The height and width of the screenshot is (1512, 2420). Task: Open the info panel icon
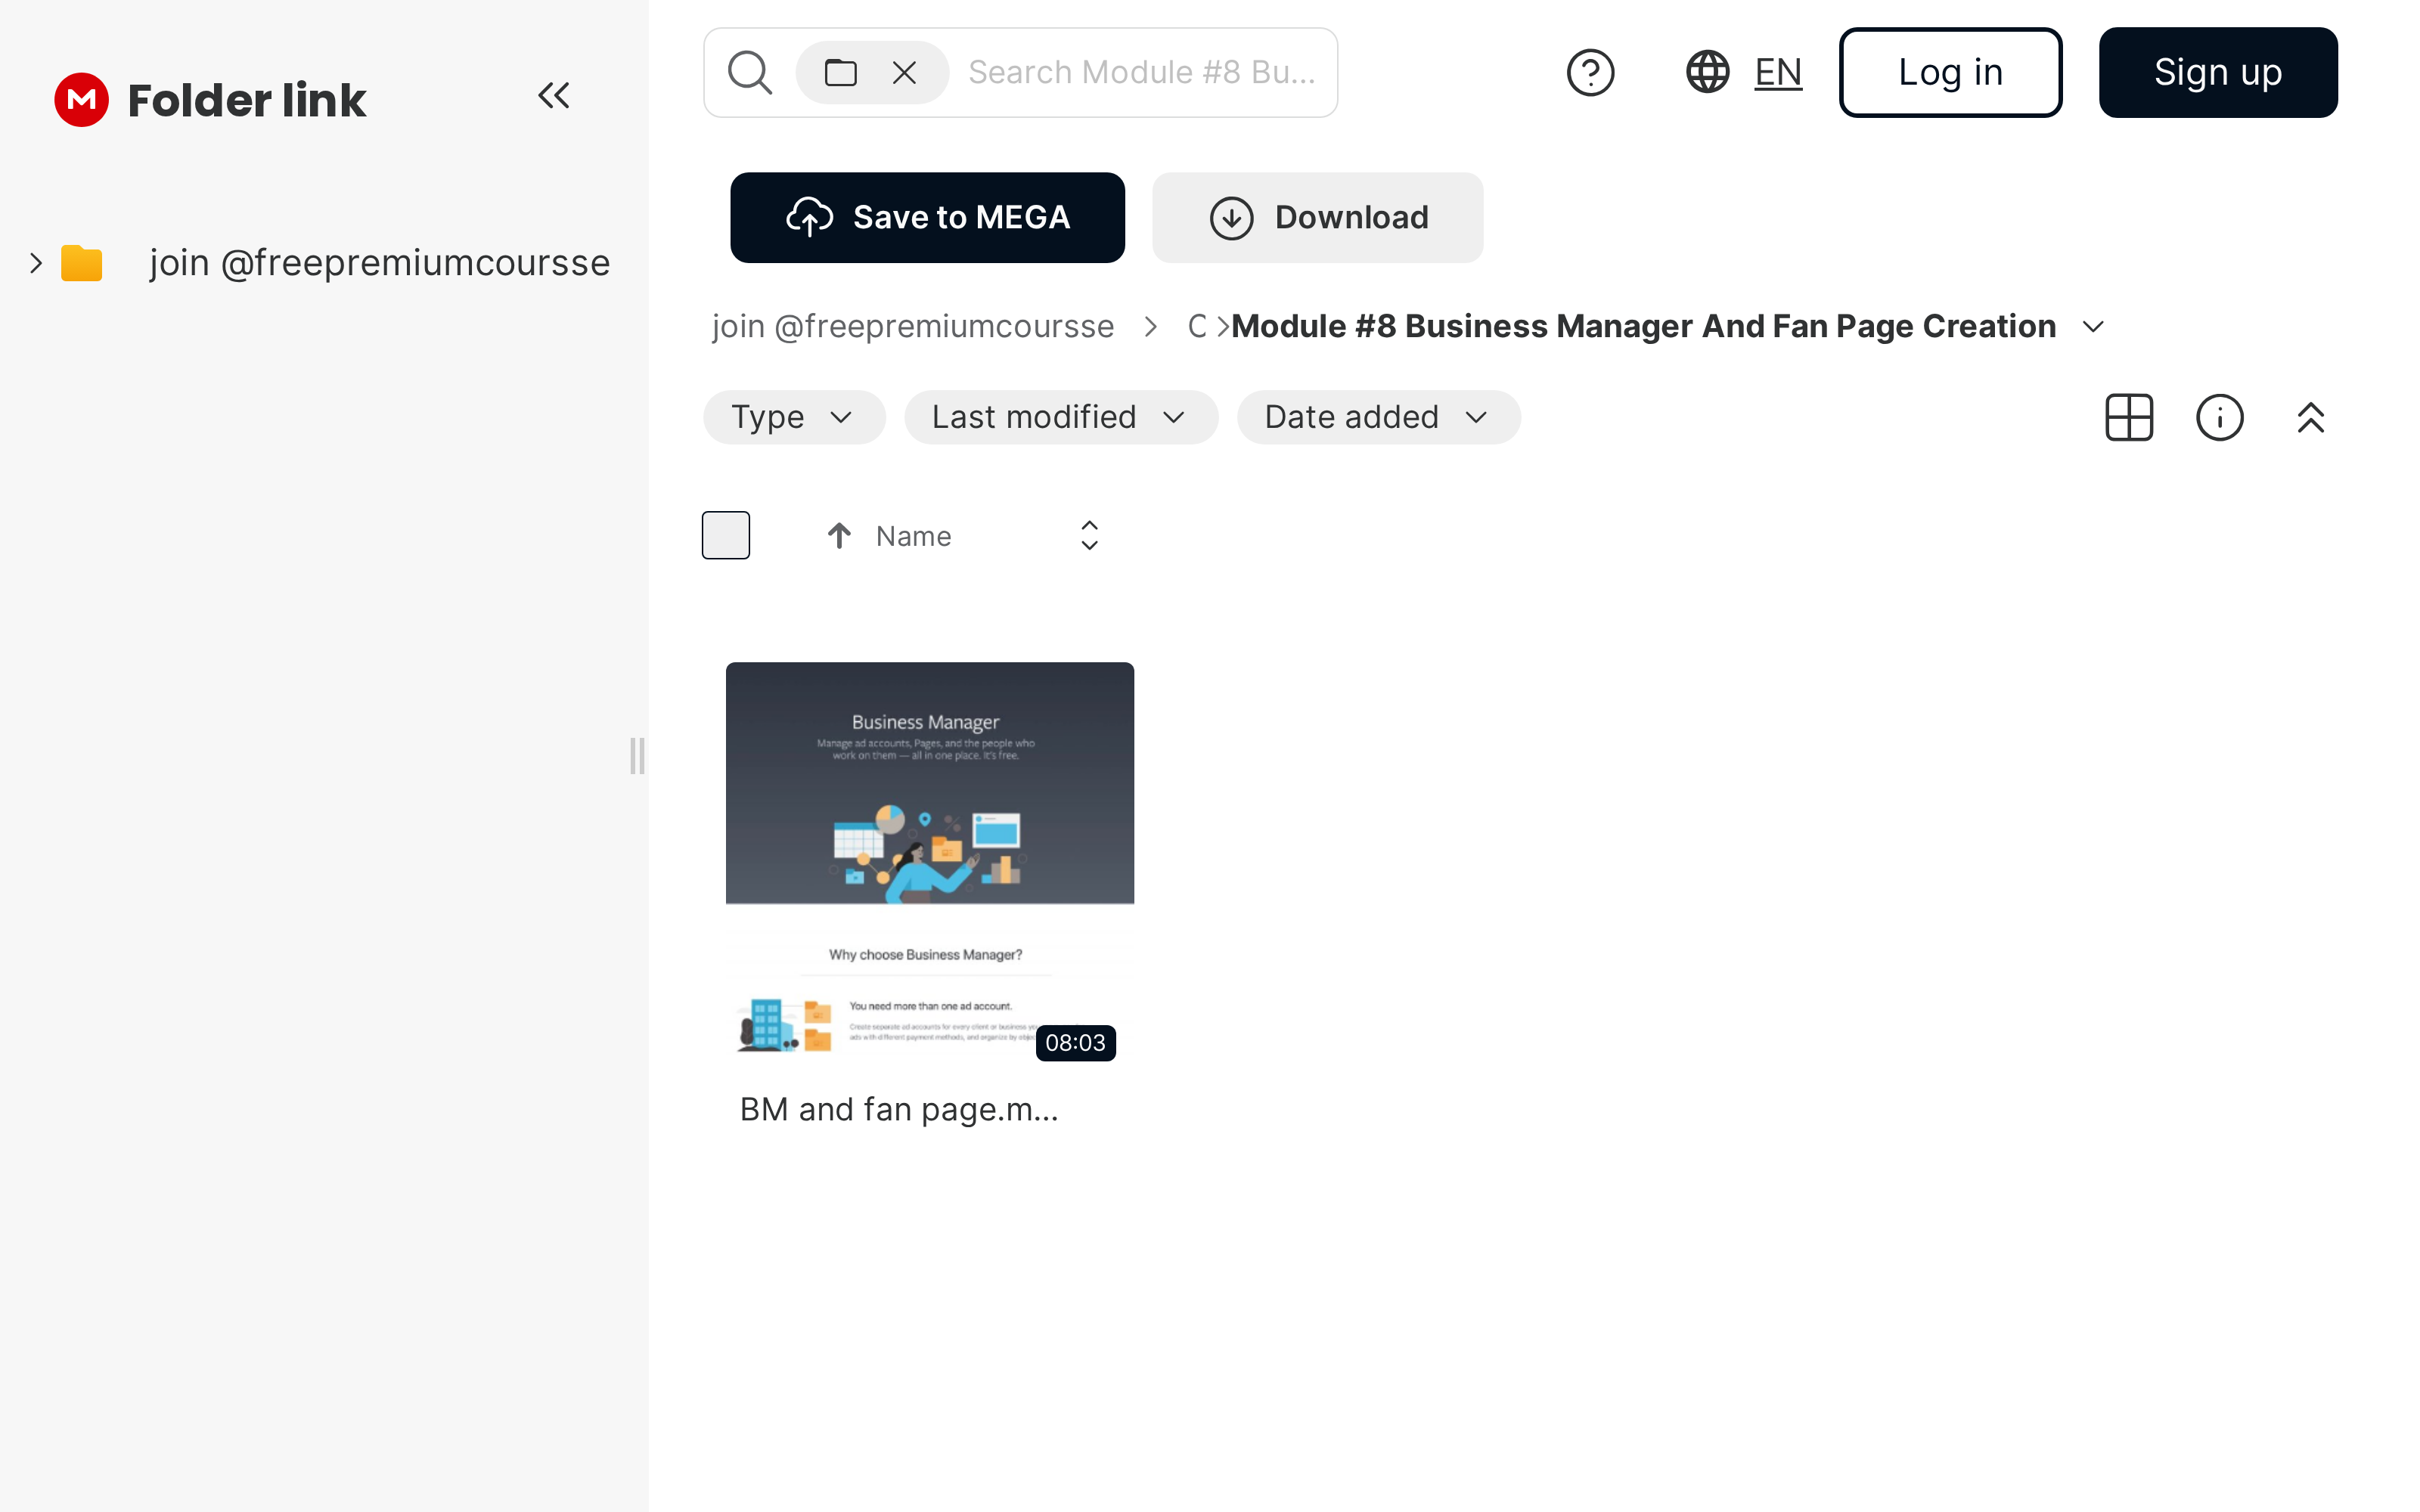tap(2219, 417)
